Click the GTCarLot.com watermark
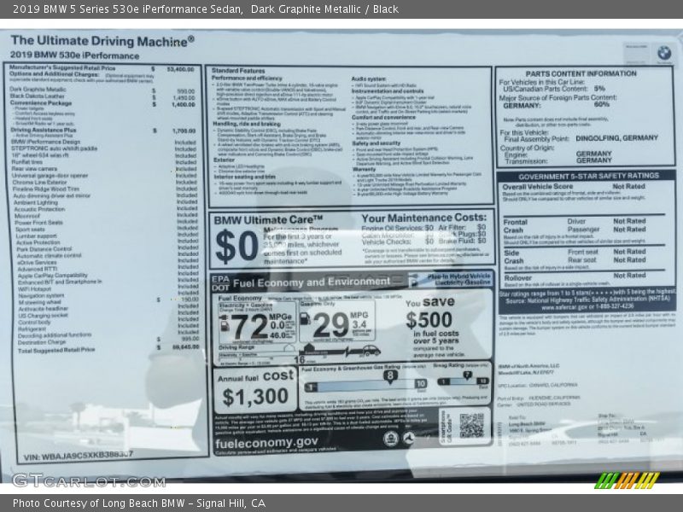This screenshot has height=512, width=683. coord(87,480)
